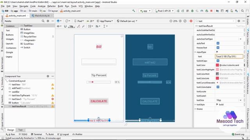
Task: Expand the textStyle attribute
Action: tap(195, 105)
